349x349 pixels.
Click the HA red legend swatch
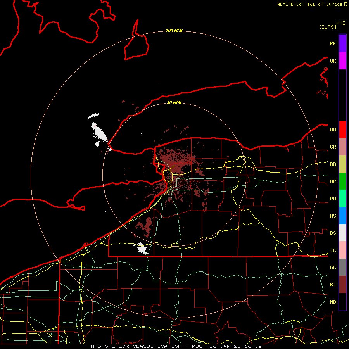342,130
